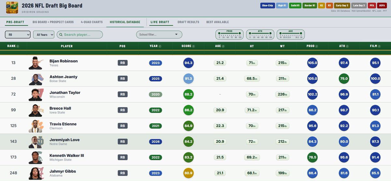This screenshot has width=391, height=181.
Task: Click the UDFA legend swatch
Action: [382, 6]
